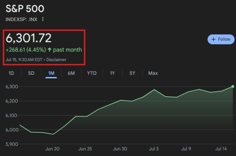Click the +268.61 (4.45%) change text
The width and height of the screenshot is (236, 156).
coord(26,50)
